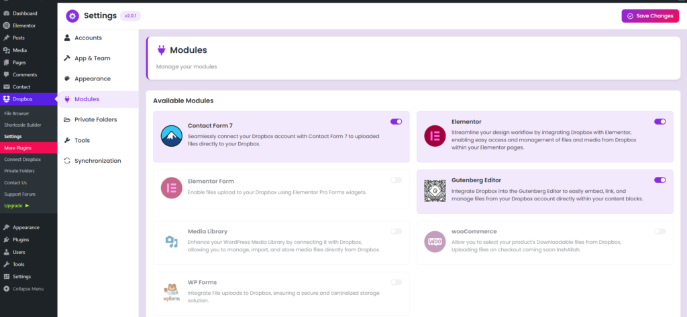Click the Media Library module icon

(x=171, y=242)
